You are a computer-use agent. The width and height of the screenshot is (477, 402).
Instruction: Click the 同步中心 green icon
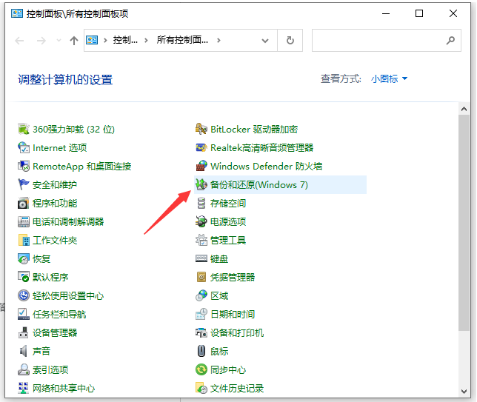(x=201, y=369)
